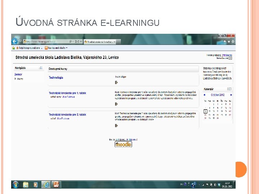Select the Stredná umelecká škola browser tab
Viewport: 259px width, 194px height.
pos(100,42)
